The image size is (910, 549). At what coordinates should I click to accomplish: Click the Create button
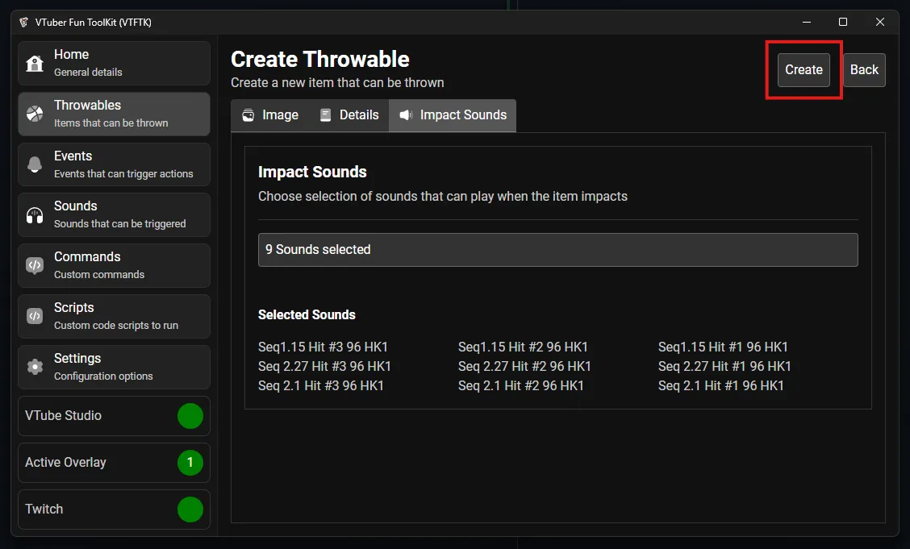[804, 69]
